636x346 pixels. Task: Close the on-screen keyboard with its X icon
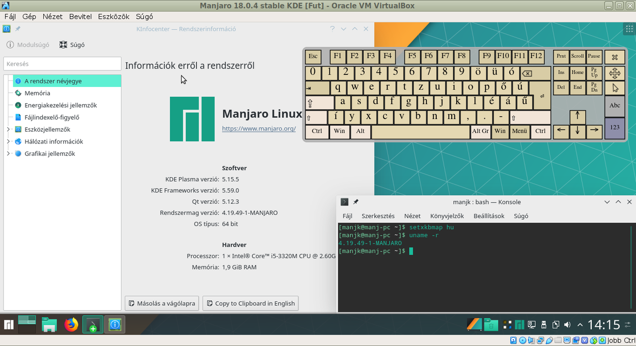click(615, 57)
